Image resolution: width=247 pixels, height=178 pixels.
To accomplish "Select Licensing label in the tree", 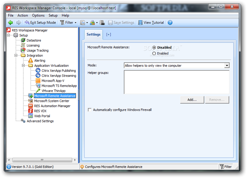I will pos(33,45).
